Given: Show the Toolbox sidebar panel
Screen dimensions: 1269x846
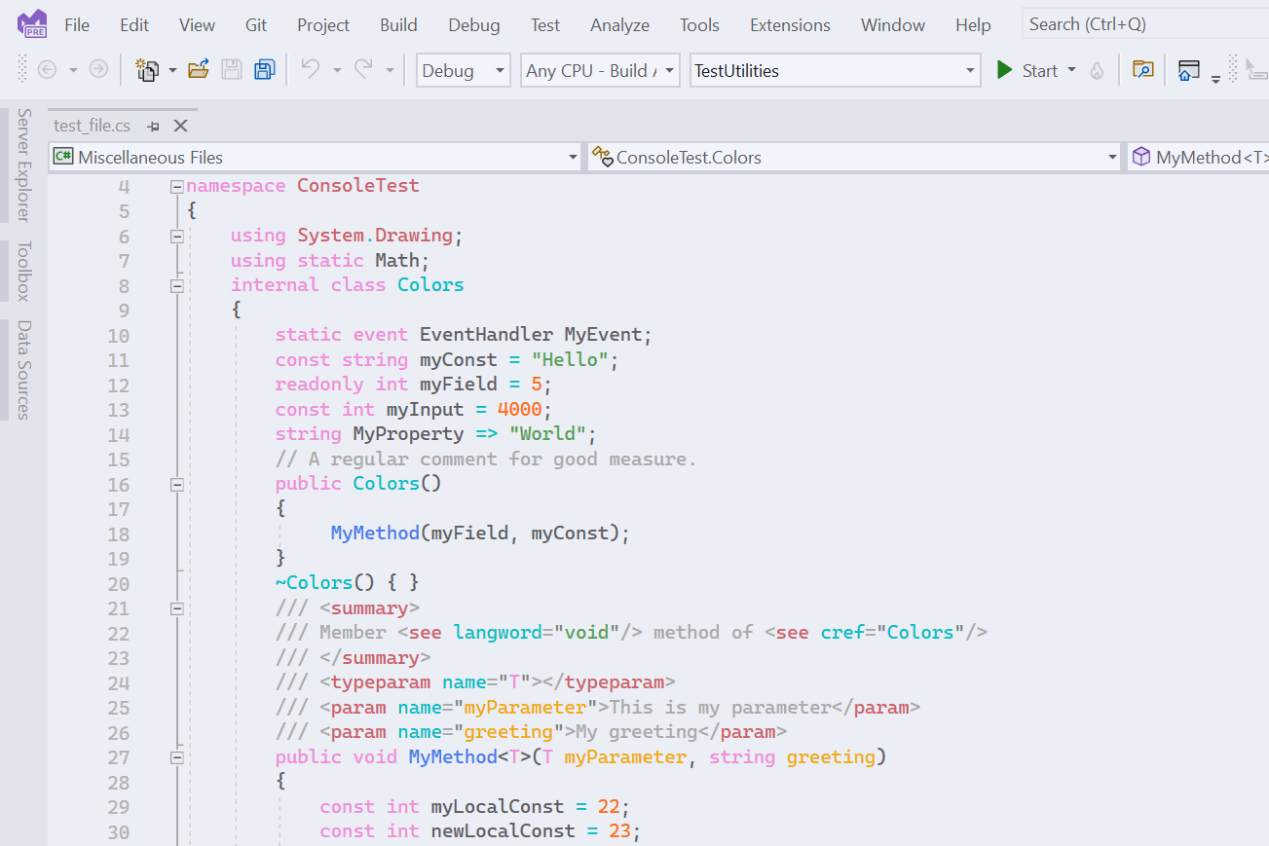Looking at the screenshot, I should [25, 271].
